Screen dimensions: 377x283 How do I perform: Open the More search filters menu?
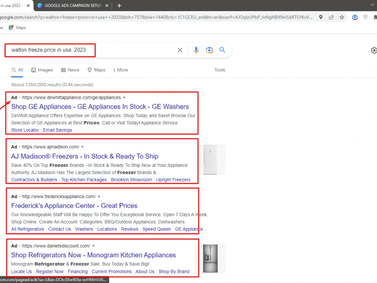pyautogui.click(x=121, y=70)
